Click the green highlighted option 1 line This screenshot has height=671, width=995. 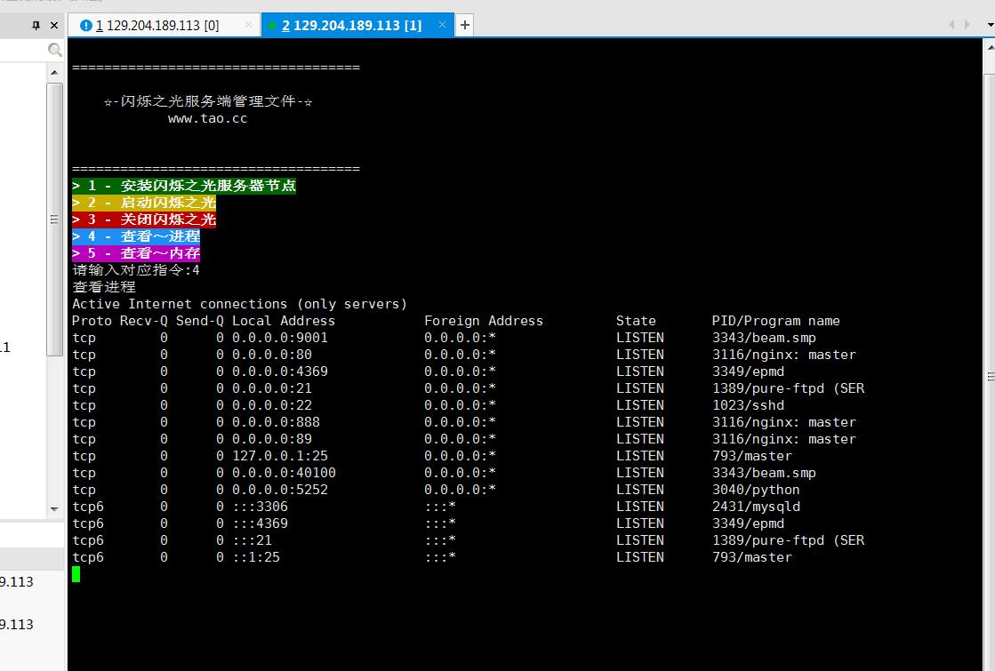[x=184, y=186]
